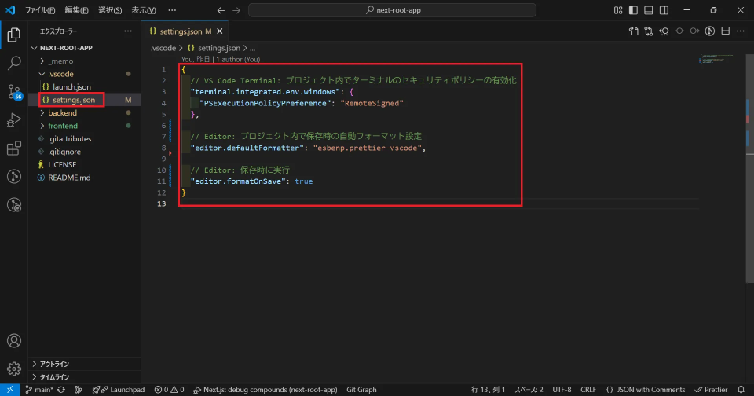Open the Search view in activity bar

(x=14, y=63)
